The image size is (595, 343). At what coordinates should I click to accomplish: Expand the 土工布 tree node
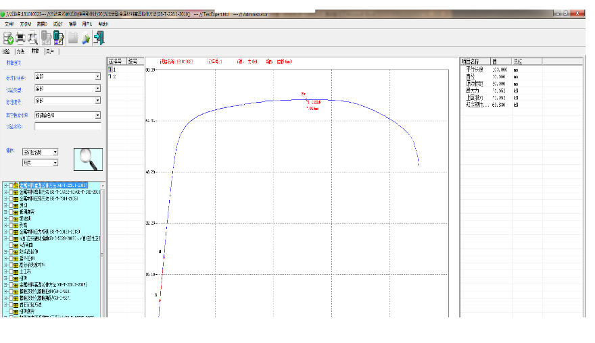point(5,271)
